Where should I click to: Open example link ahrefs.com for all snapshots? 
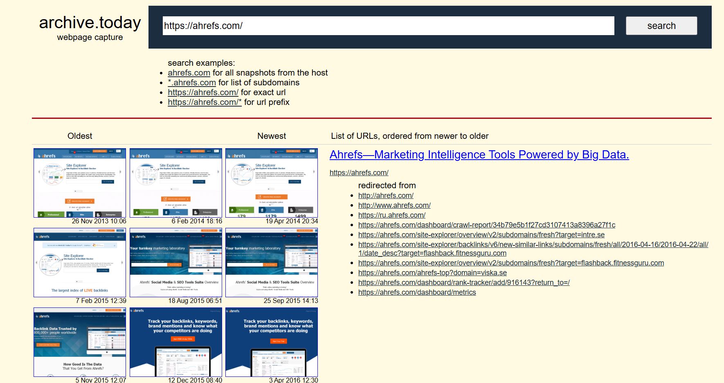[189, 73]
